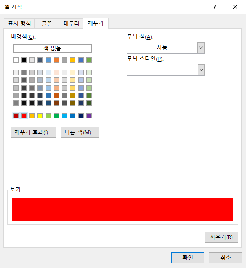Pick the black theme color swatch
Image resolution: width=246 pixels, height=268 pixels.
tap(24, 60)
